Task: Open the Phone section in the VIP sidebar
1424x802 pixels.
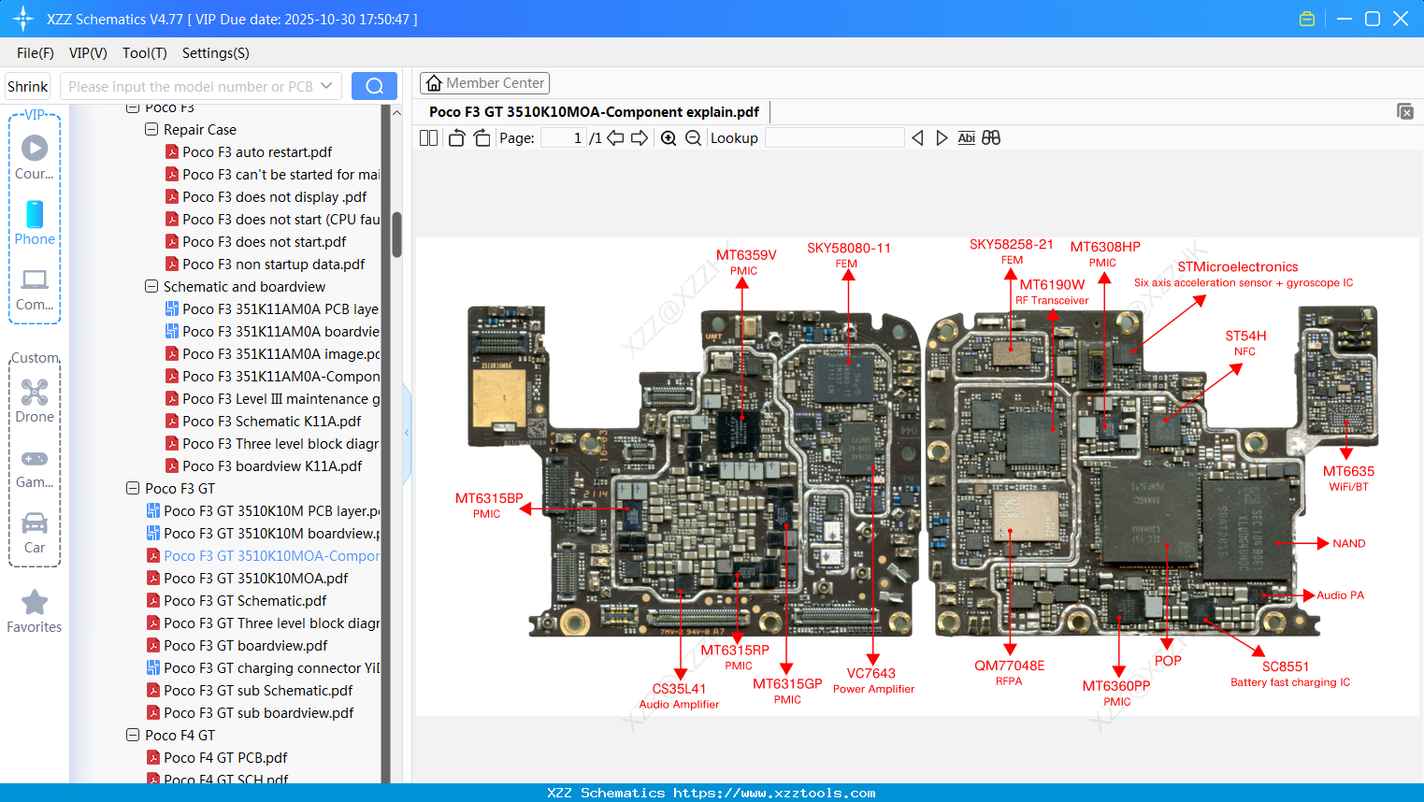Action: pos(35,222)
